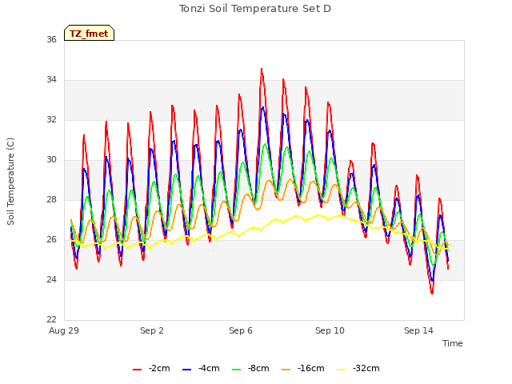Click the green -8cm legend color marker
Screen dimensions: 512x384
(237, 370)
